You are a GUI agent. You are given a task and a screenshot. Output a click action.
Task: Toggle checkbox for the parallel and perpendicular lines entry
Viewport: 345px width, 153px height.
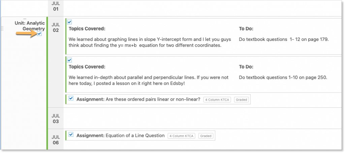click(69, 60)
